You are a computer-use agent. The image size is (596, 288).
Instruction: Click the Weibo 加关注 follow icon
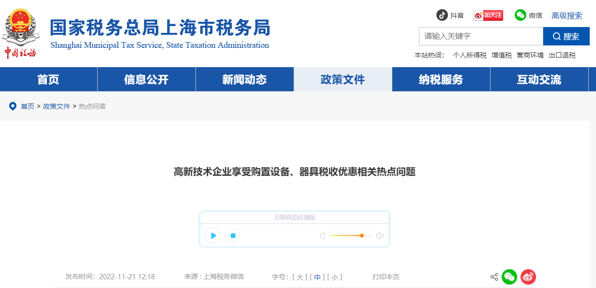(488, 15)
